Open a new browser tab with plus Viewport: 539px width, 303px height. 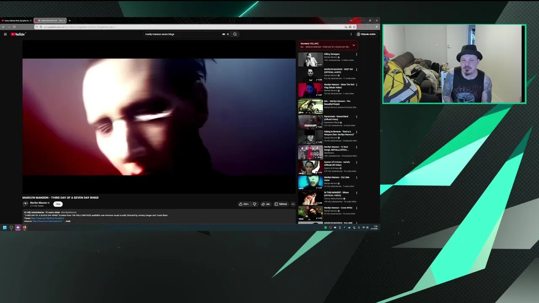coord(69,20)
